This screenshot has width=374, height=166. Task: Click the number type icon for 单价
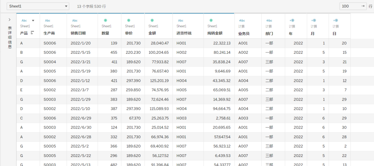[128, 20]
